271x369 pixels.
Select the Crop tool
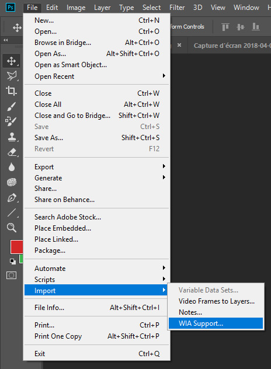click(x=11, y=91)
